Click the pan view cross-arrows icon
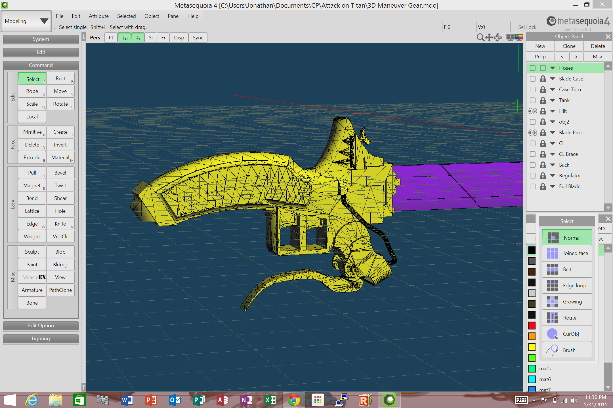 (489, 38)
